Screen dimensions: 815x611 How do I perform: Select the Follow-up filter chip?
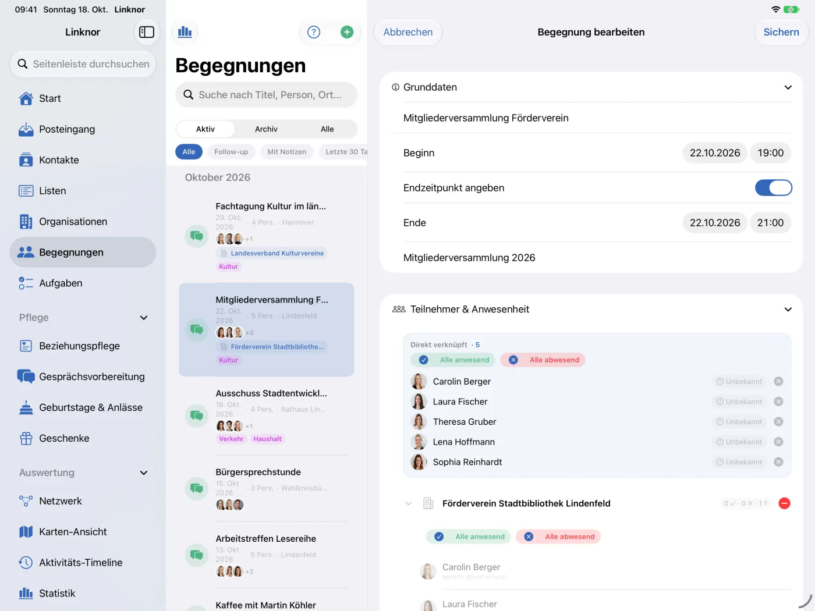click(231, 152)
